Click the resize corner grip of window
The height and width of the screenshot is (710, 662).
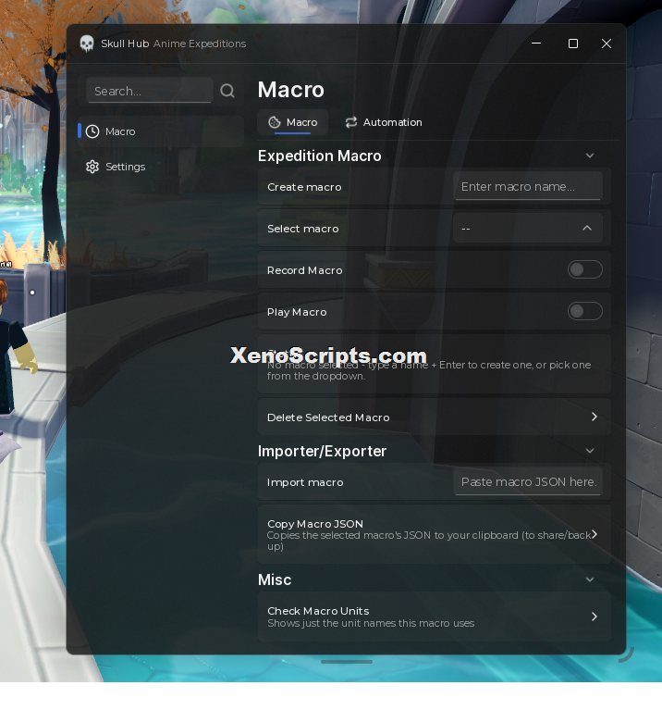click(x=627, y=654)
